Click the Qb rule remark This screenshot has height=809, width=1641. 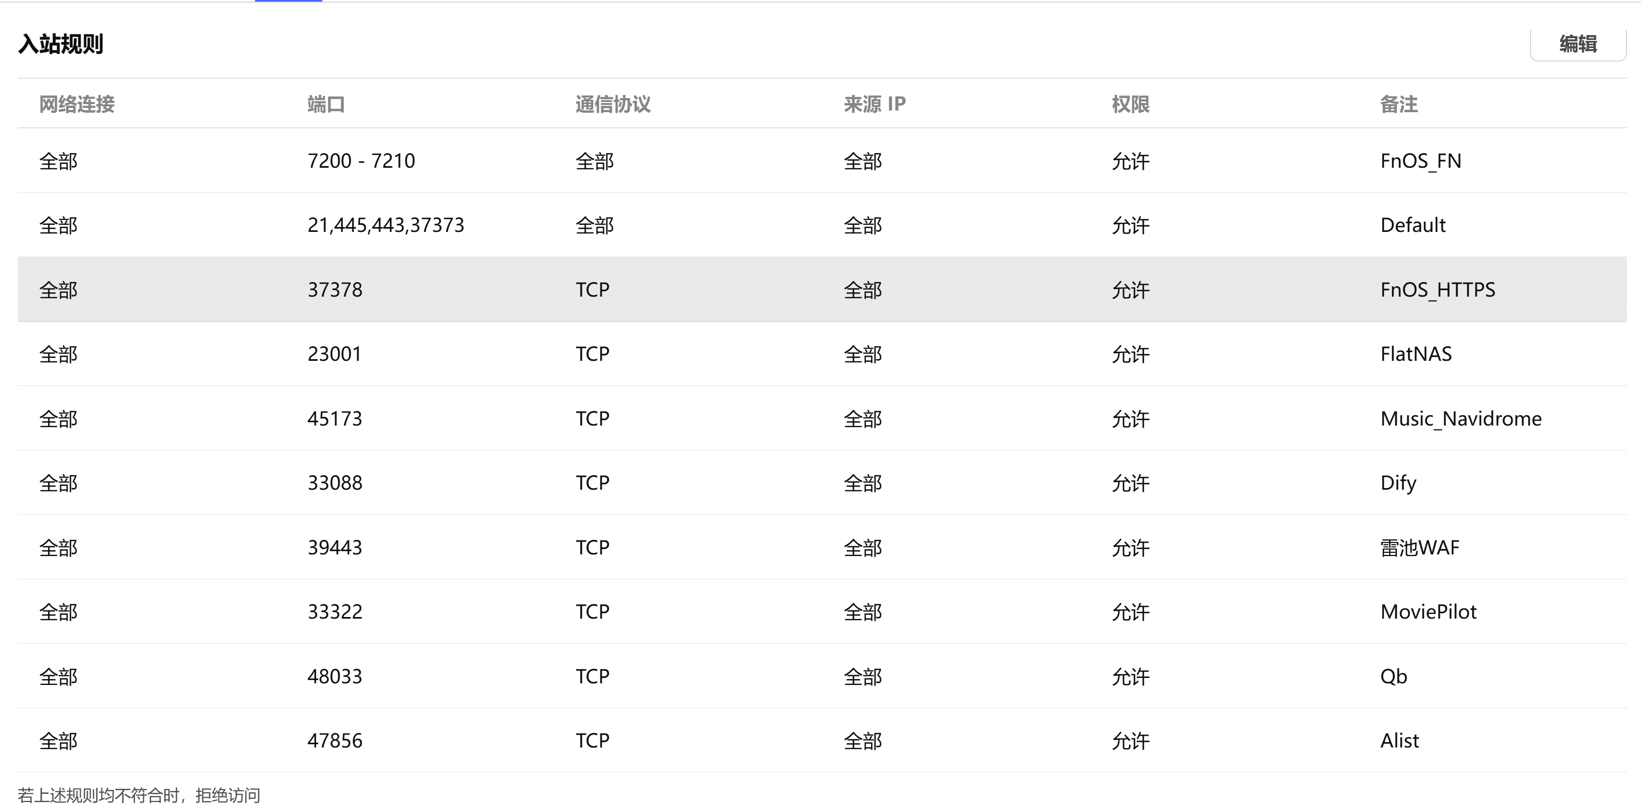[x=1393, y=676]
